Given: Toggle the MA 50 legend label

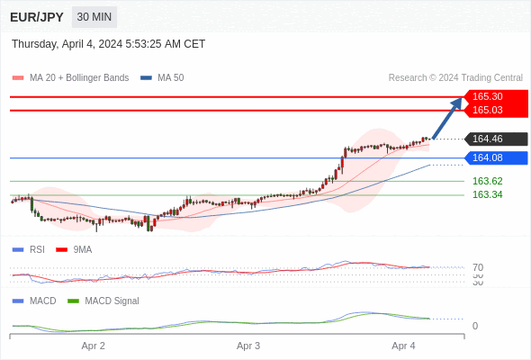Looking at the screenshot, I should point(171,78).
